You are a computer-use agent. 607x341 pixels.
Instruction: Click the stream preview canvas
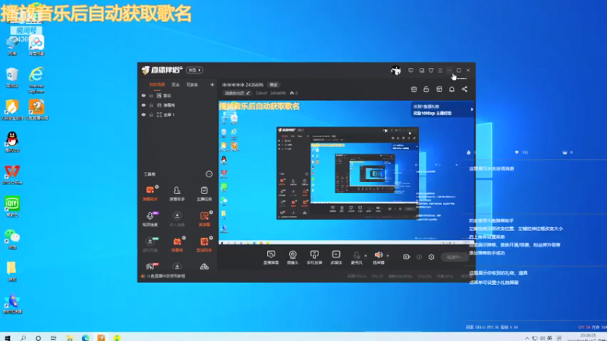pos(347,173)
